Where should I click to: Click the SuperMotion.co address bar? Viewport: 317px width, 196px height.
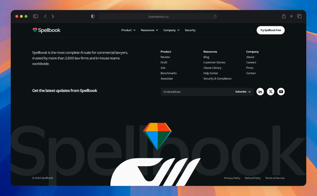point(158,16)
